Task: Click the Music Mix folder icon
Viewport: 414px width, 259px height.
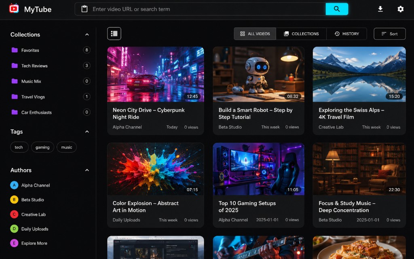Action: (15, 81)
